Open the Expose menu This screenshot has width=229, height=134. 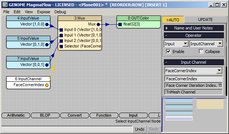43,12
